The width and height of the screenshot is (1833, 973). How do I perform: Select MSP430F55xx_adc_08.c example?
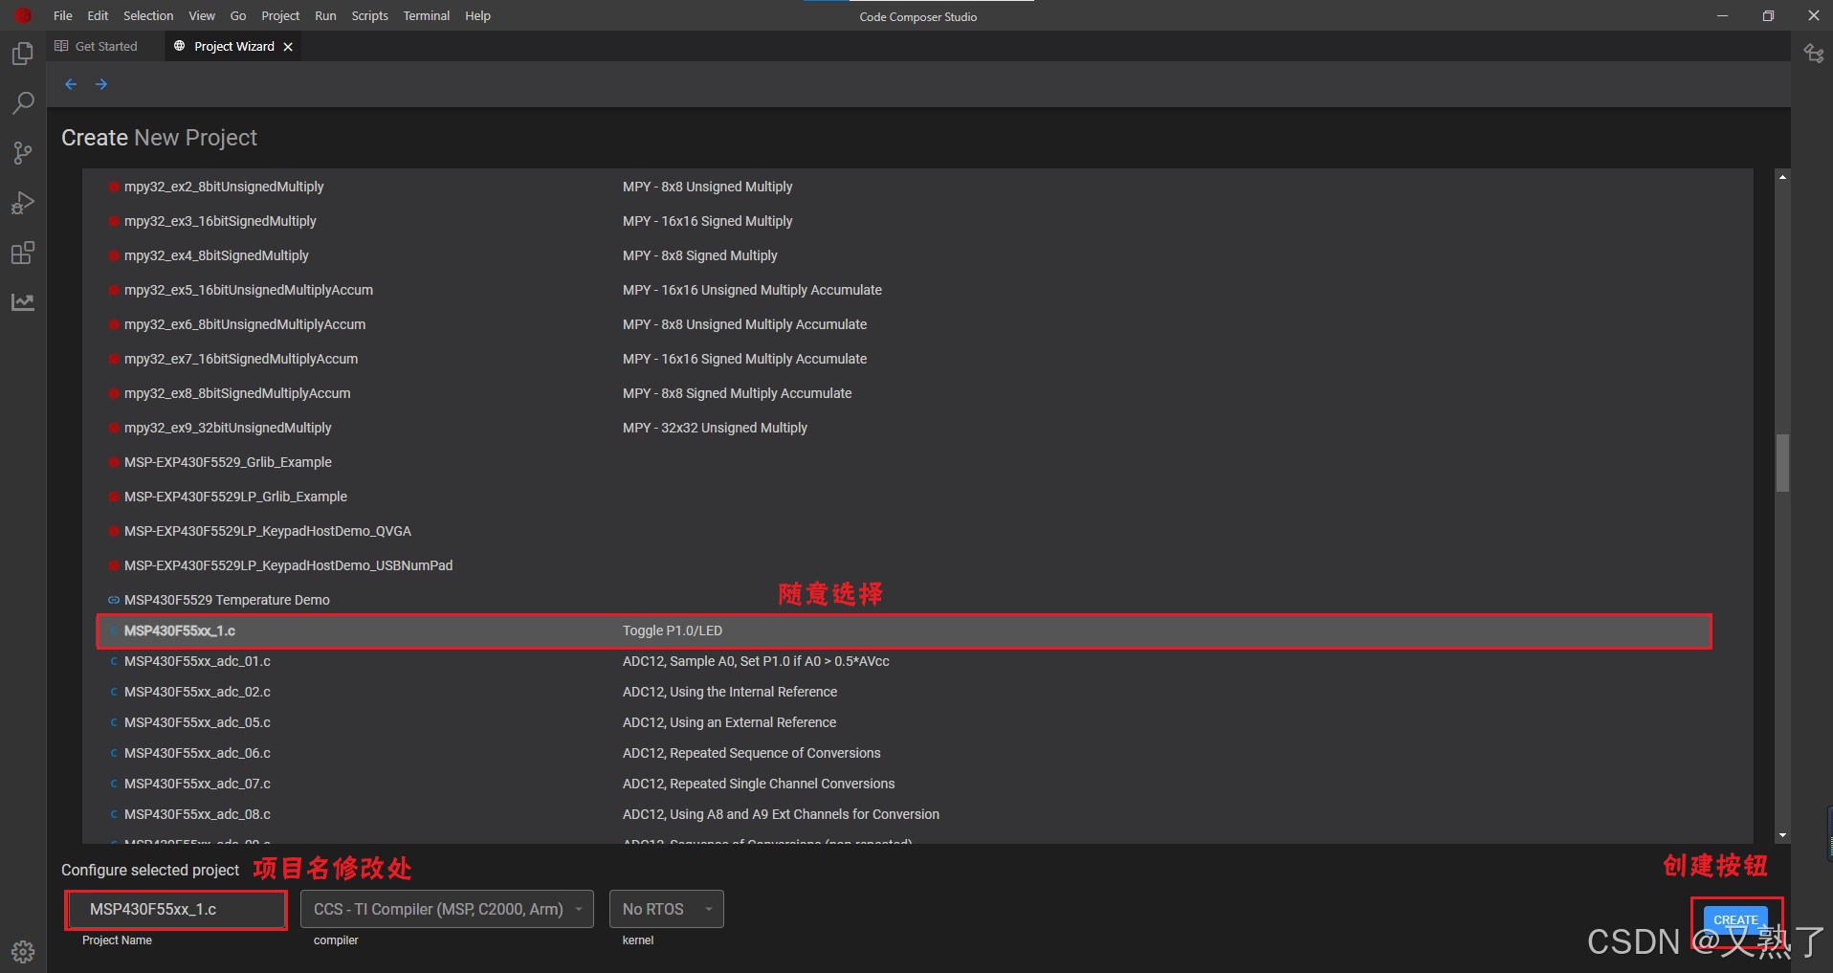(x=197, y=814)
